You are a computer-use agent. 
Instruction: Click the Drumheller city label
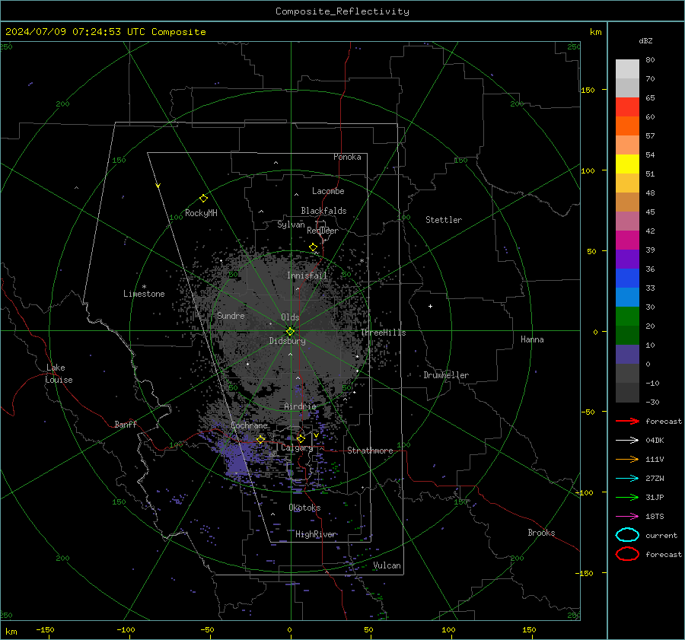tap(446, 375)
